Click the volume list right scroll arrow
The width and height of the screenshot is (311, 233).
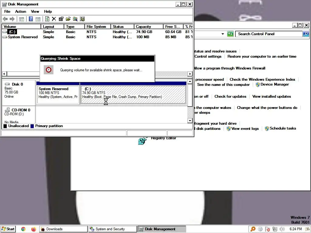pos(190,74)
